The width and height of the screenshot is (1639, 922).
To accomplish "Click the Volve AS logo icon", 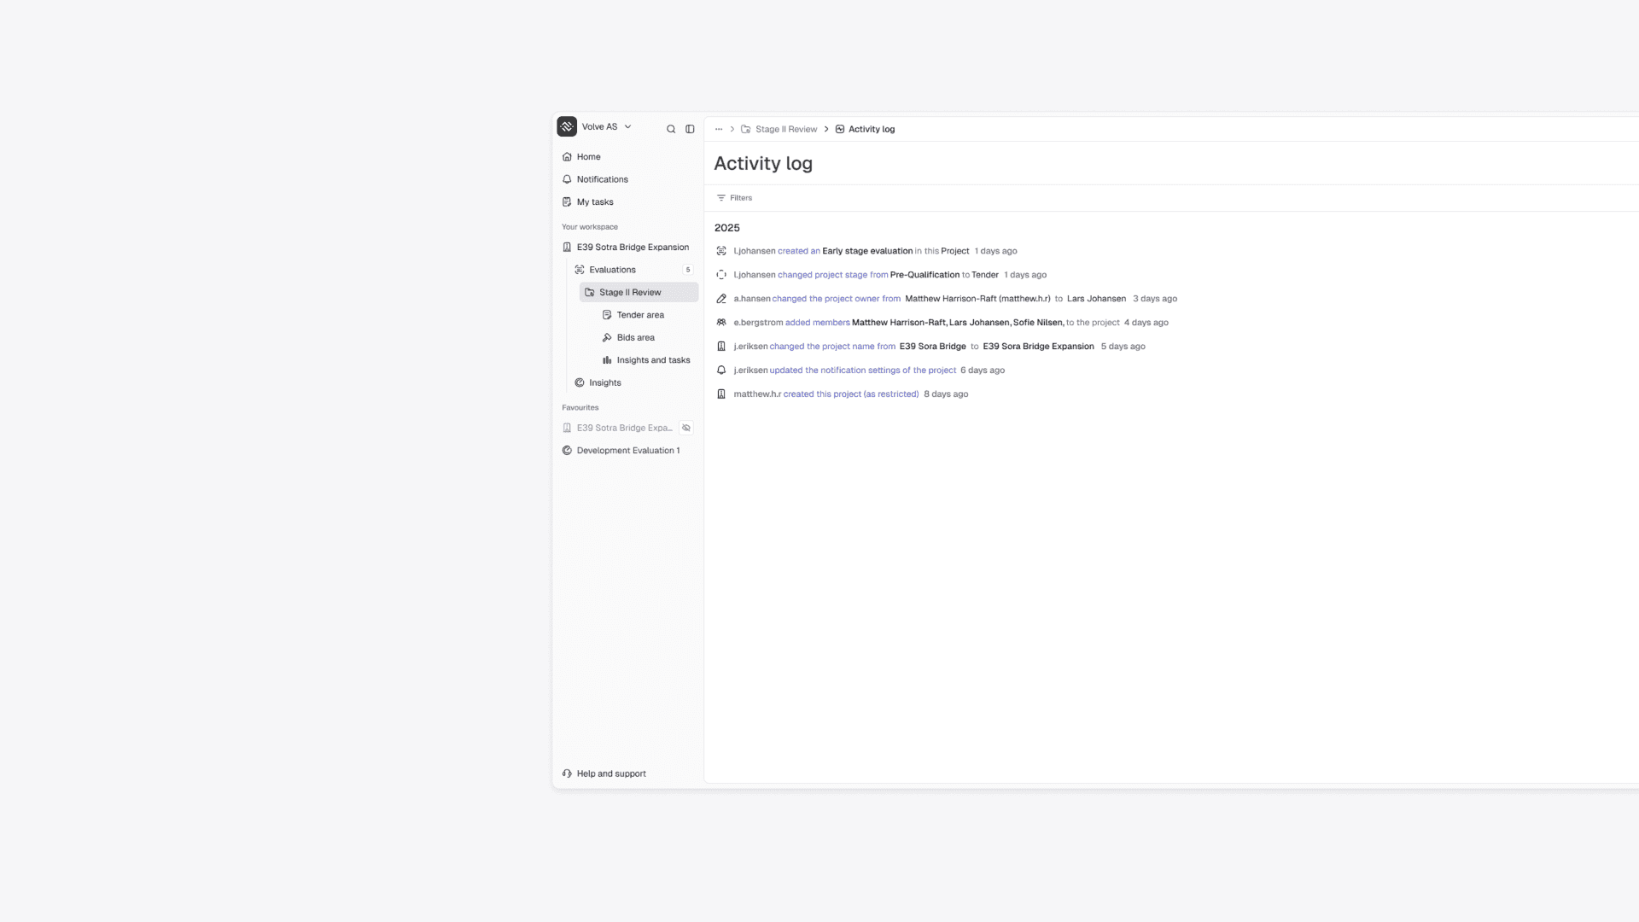I will click(567, 126).
